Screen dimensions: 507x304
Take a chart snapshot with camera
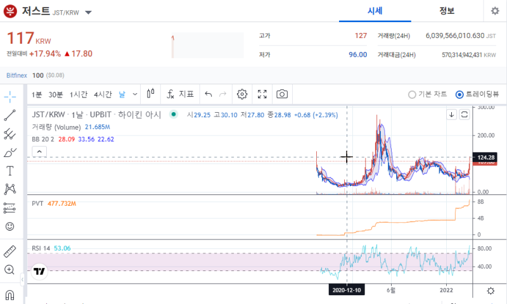point(282,94)
